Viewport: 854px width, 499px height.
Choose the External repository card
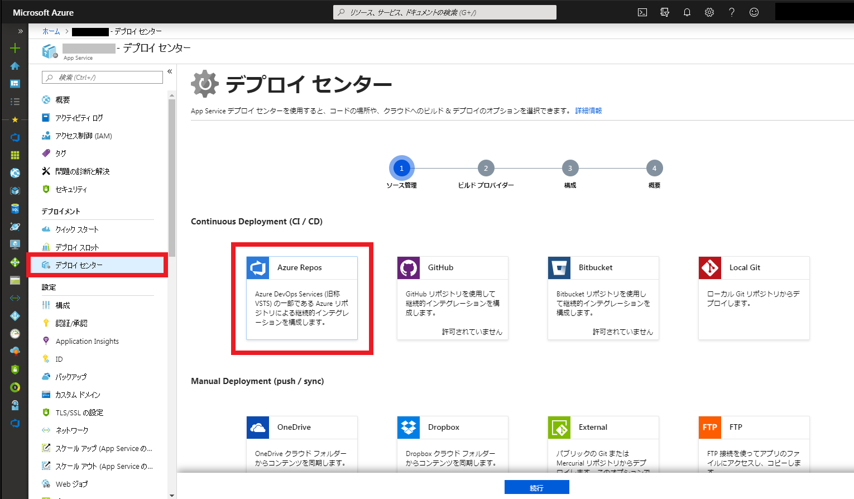pos(603,444)
